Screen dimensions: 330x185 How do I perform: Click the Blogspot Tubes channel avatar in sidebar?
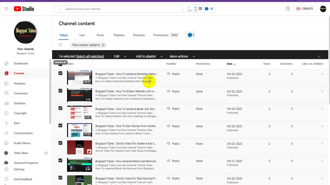tap(26, 32)
